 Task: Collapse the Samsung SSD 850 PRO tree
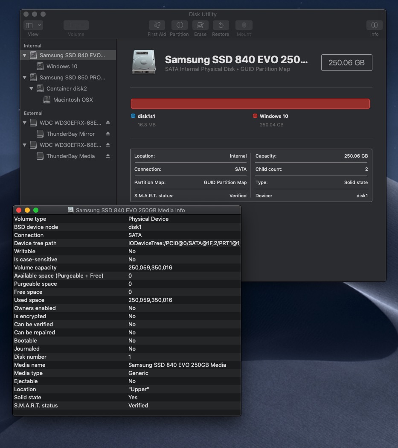(x=25, y=77)
